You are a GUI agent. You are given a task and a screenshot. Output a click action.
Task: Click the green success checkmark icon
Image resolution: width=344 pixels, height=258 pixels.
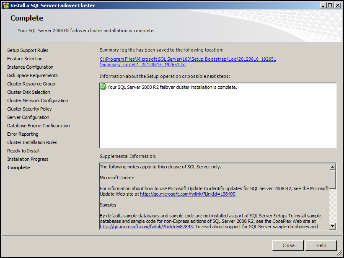tap(103, 87)
